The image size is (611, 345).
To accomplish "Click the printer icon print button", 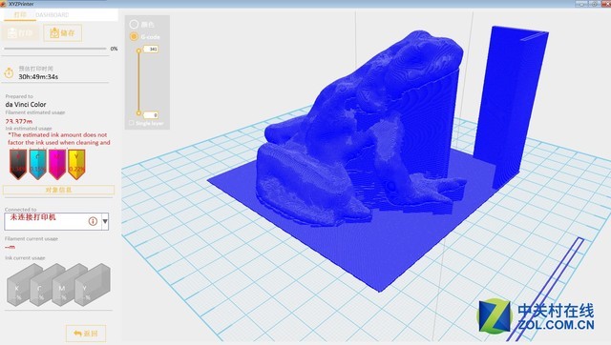I will pos(20,33).
